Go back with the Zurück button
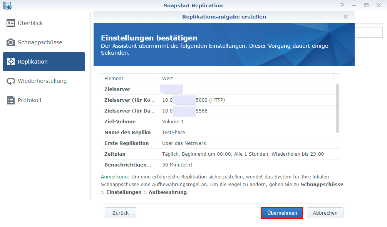Screen dimensions: 387x227 (121, 213)
